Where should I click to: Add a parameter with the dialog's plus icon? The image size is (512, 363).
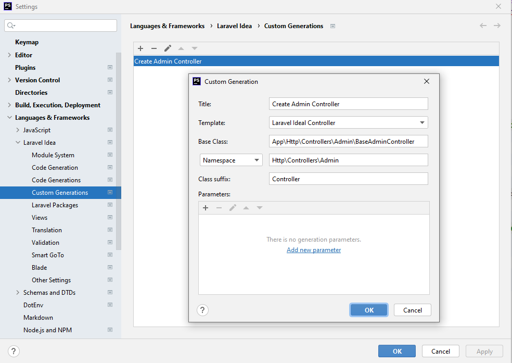(205, 207)
